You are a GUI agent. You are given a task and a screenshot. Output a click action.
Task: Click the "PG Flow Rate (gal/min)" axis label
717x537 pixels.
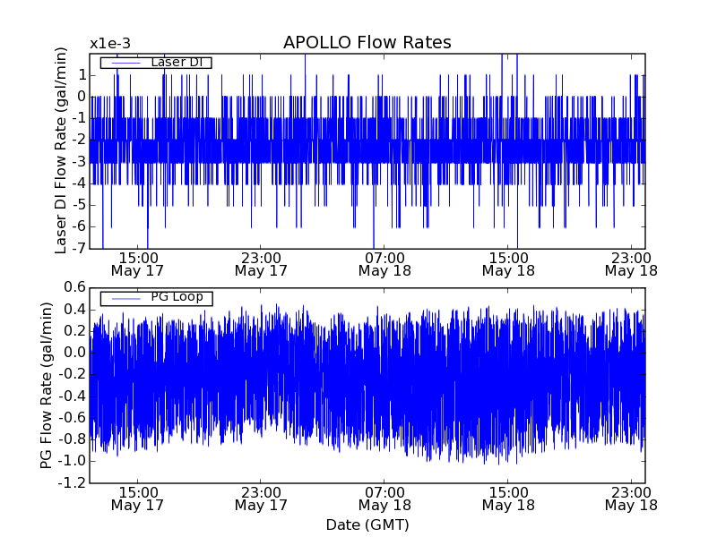[46, 385]
